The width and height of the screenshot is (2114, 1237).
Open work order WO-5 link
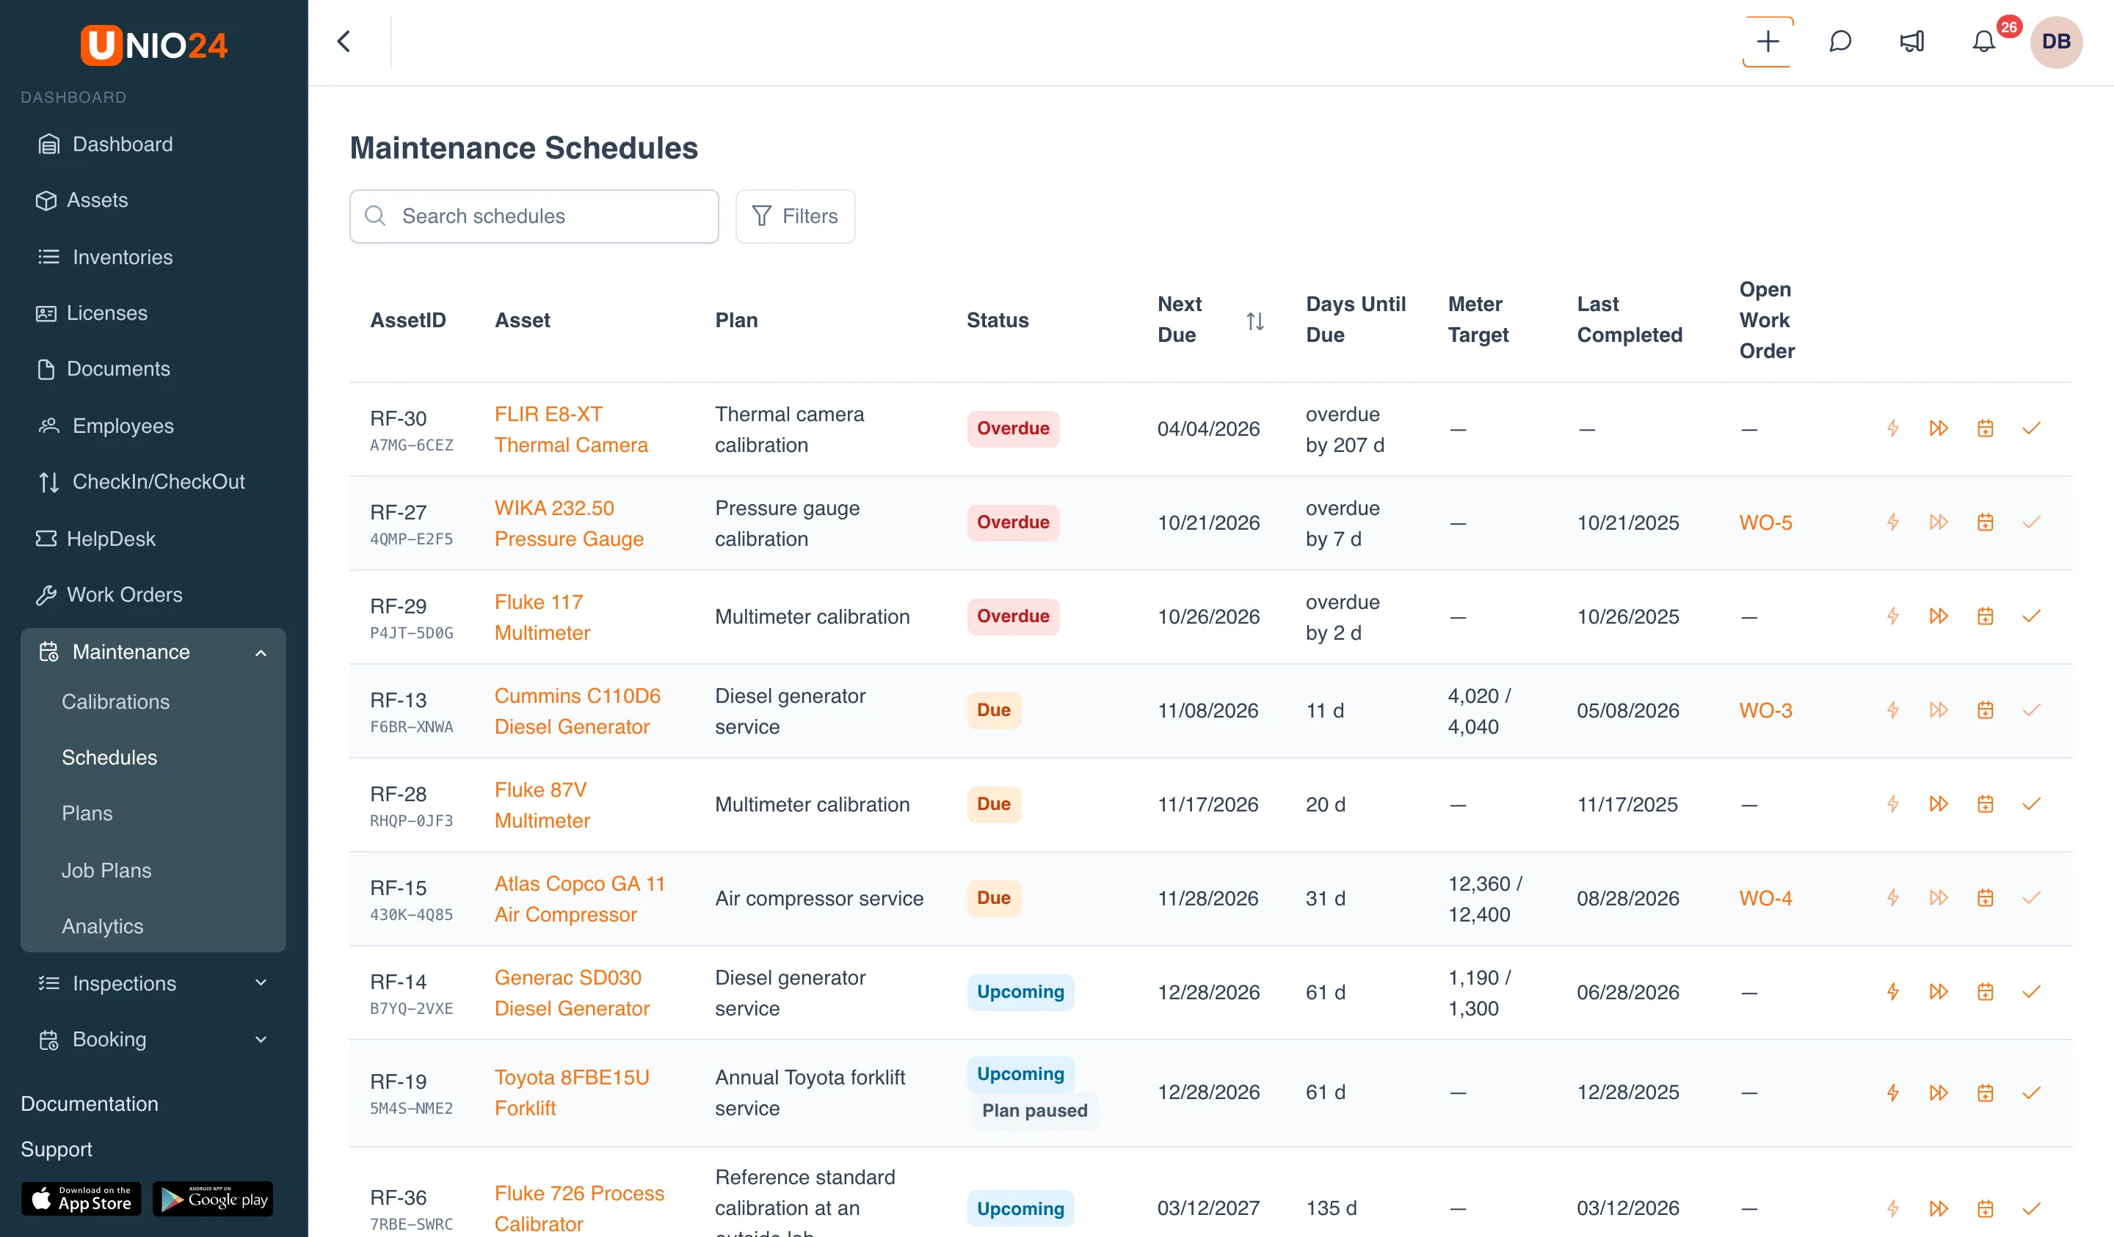coord(1765,522)
